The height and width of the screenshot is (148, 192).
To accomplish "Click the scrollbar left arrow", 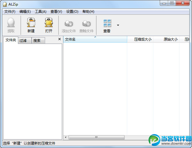I will pos(65,137).
